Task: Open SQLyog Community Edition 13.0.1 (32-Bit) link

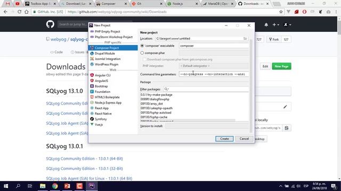Action: (x=84, y=169)
